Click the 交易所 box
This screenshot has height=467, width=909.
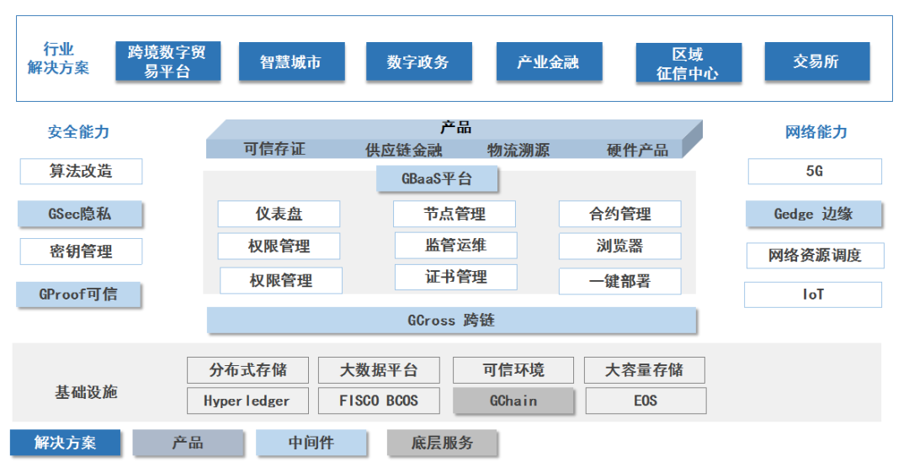pyautogui.click(x=816, y=62)
